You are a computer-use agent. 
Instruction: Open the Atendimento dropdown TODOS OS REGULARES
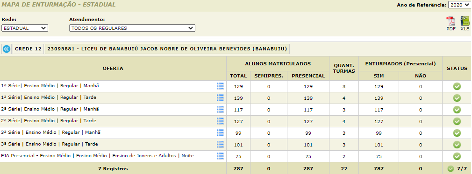point(132,28)
